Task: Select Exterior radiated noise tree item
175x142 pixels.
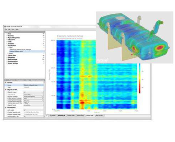Action: 16,51
